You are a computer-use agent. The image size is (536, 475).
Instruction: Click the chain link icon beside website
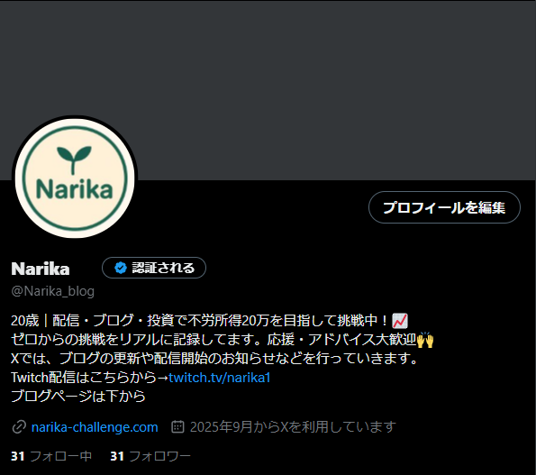[19, 427]
